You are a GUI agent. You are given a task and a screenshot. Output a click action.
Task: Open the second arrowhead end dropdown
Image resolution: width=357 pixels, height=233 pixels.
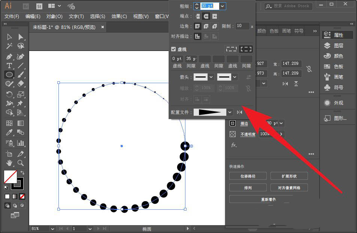[x=235, y=77]
